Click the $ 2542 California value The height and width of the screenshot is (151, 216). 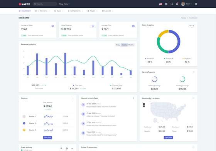pyautogui.click(x=162, y=127)
